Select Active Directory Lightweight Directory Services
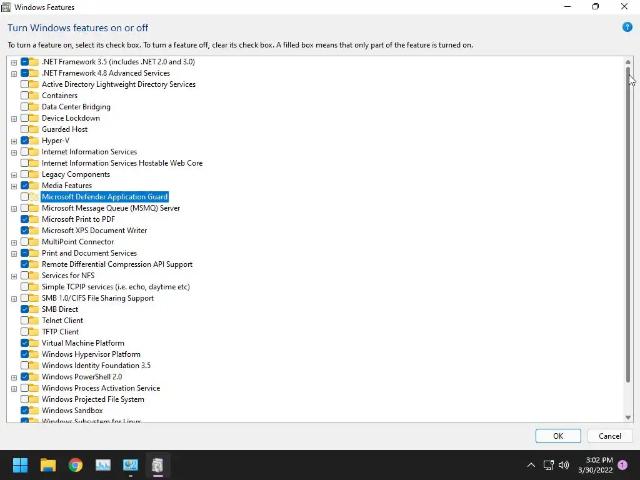This screenshot has height=480, width=640. (118, 84)
